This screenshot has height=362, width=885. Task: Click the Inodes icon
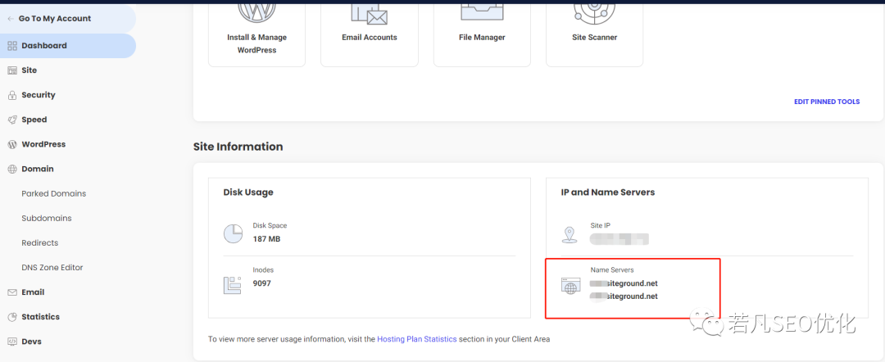(x=233, y=285)
